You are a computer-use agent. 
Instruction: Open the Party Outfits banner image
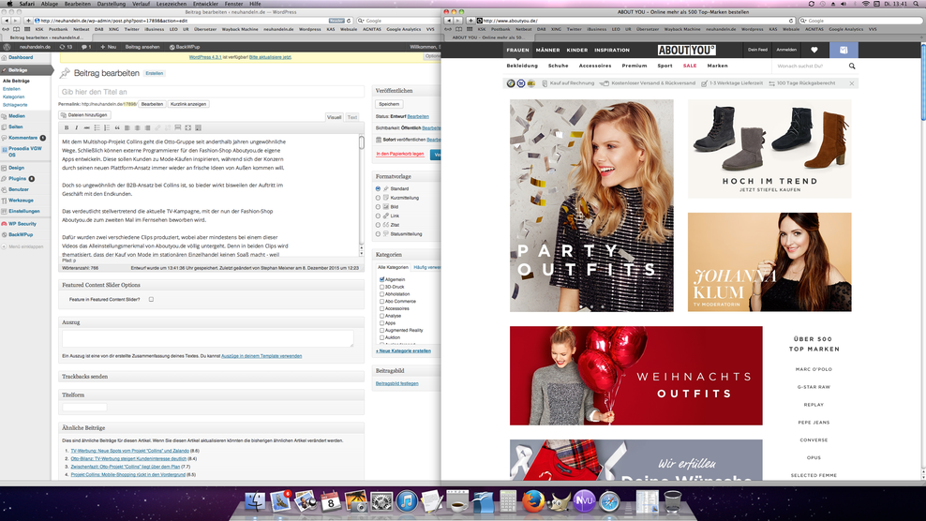point(591,205)
